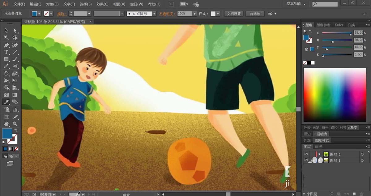This screenshot has width=371, height=196.
Task: Select the Scale tool
Action: [15, 73]
